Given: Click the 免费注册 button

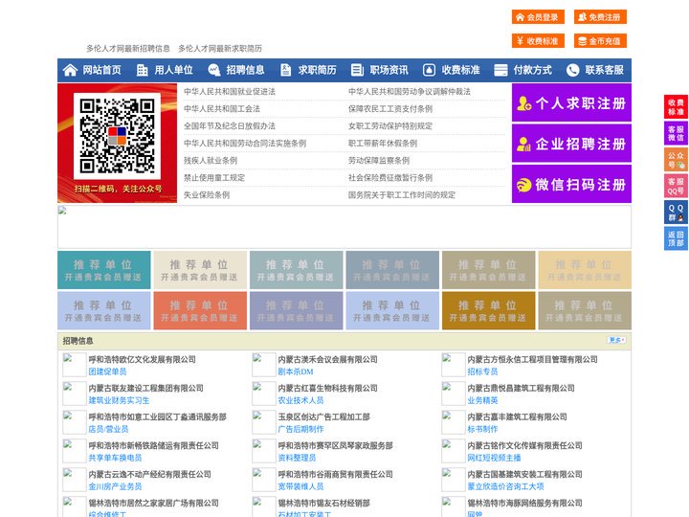Looking at the screenshot, I should pyautogui.click(x=600, y=17).
